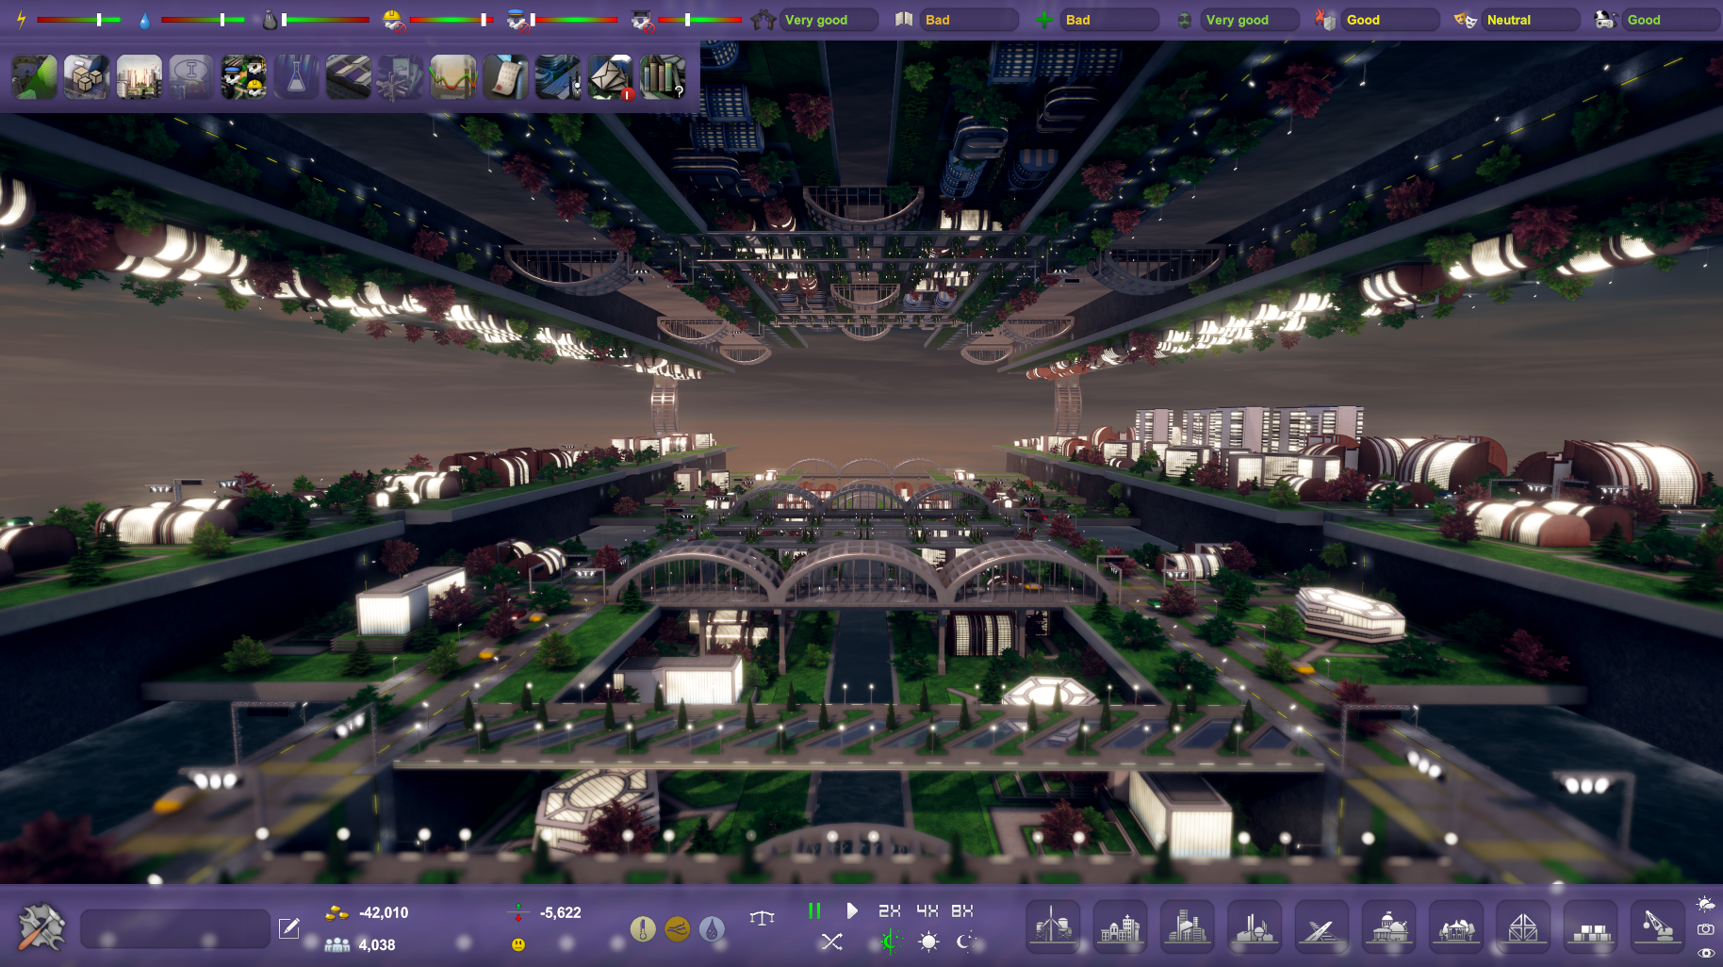The width and height of the screenshot is (1723, 967).
Task: Open the statistics graph panel
Action: [x=453, y=77]
